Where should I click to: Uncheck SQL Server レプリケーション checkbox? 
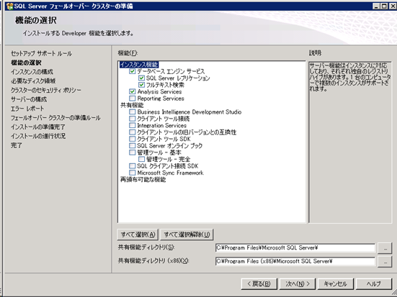(141, 78)
